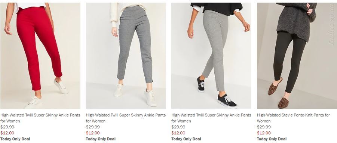Viewport: 337px width, 143px height.
Task: Click Today Only Deal under Stevie Ponte-Knit Pants
Action: 272,139
